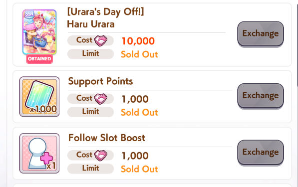Click the Follow Slot Boost item name

(107, 138)
